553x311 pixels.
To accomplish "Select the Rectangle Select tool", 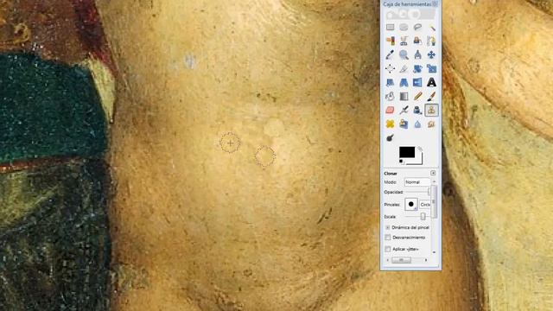I will pos(390,28).
